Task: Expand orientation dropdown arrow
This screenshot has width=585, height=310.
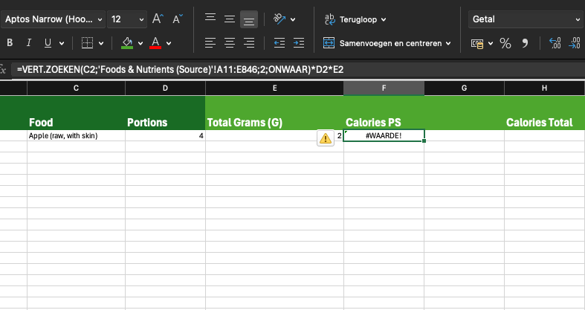Action: click(293, 19)
